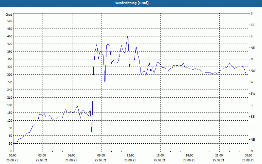Click the 300 y-axis tick label

pyautogui.click(x=10, y=75)
